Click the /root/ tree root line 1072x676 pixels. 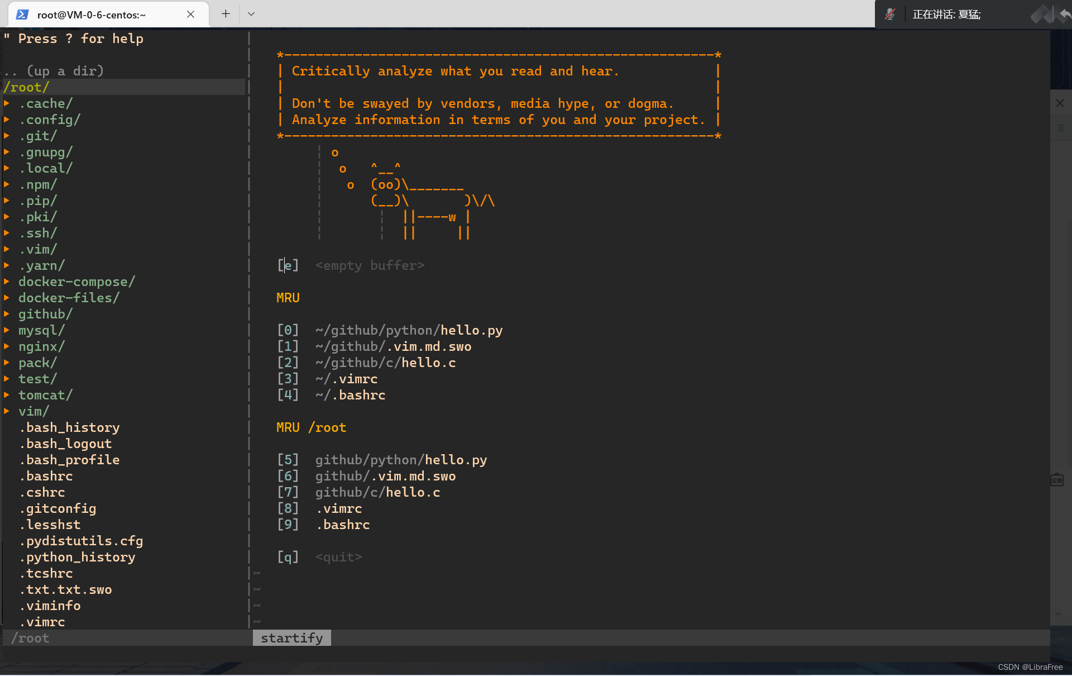pyautogui.click(x=124, y=87)
